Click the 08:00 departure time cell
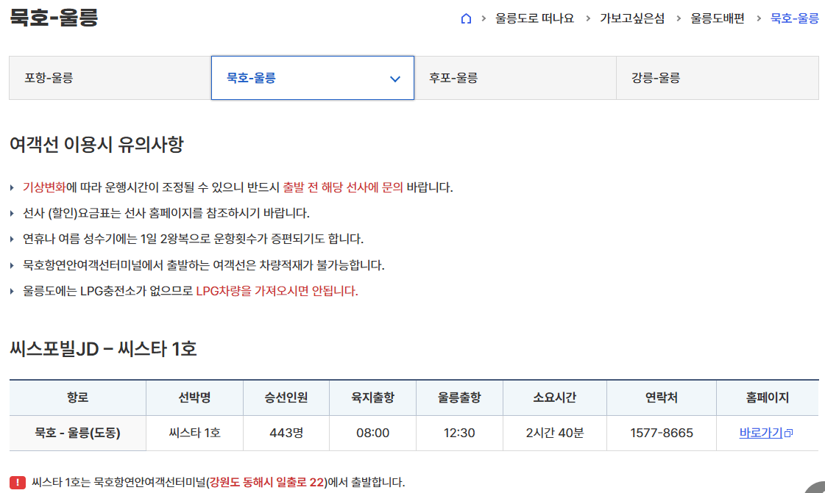The width and height of the screenshot is (825, 493). (x=373, y=433)
